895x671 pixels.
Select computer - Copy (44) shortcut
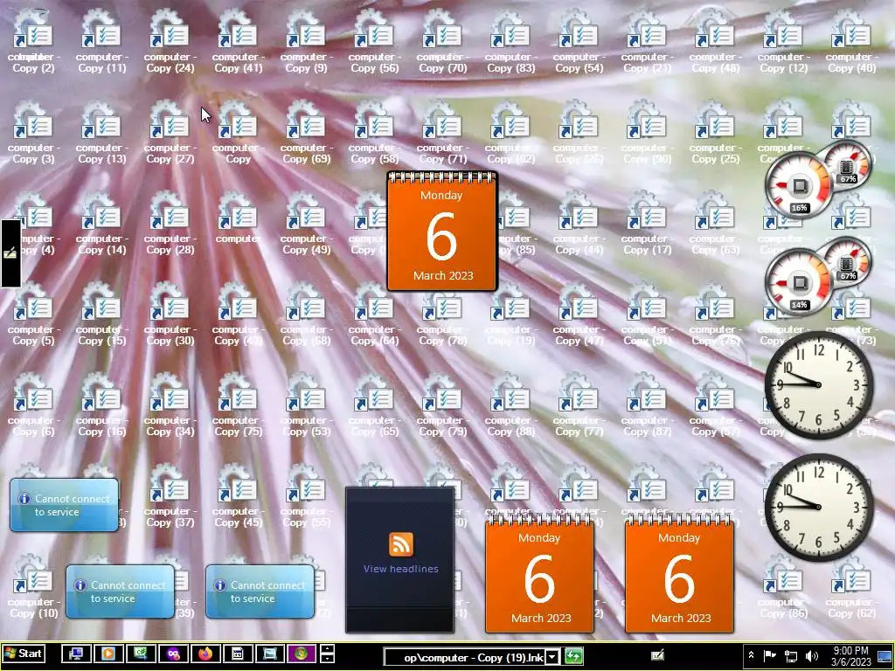coord(579,224)
